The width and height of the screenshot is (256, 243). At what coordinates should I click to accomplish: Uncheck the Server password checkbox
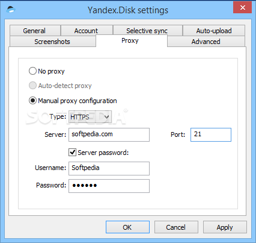click(x=72, y=153)
